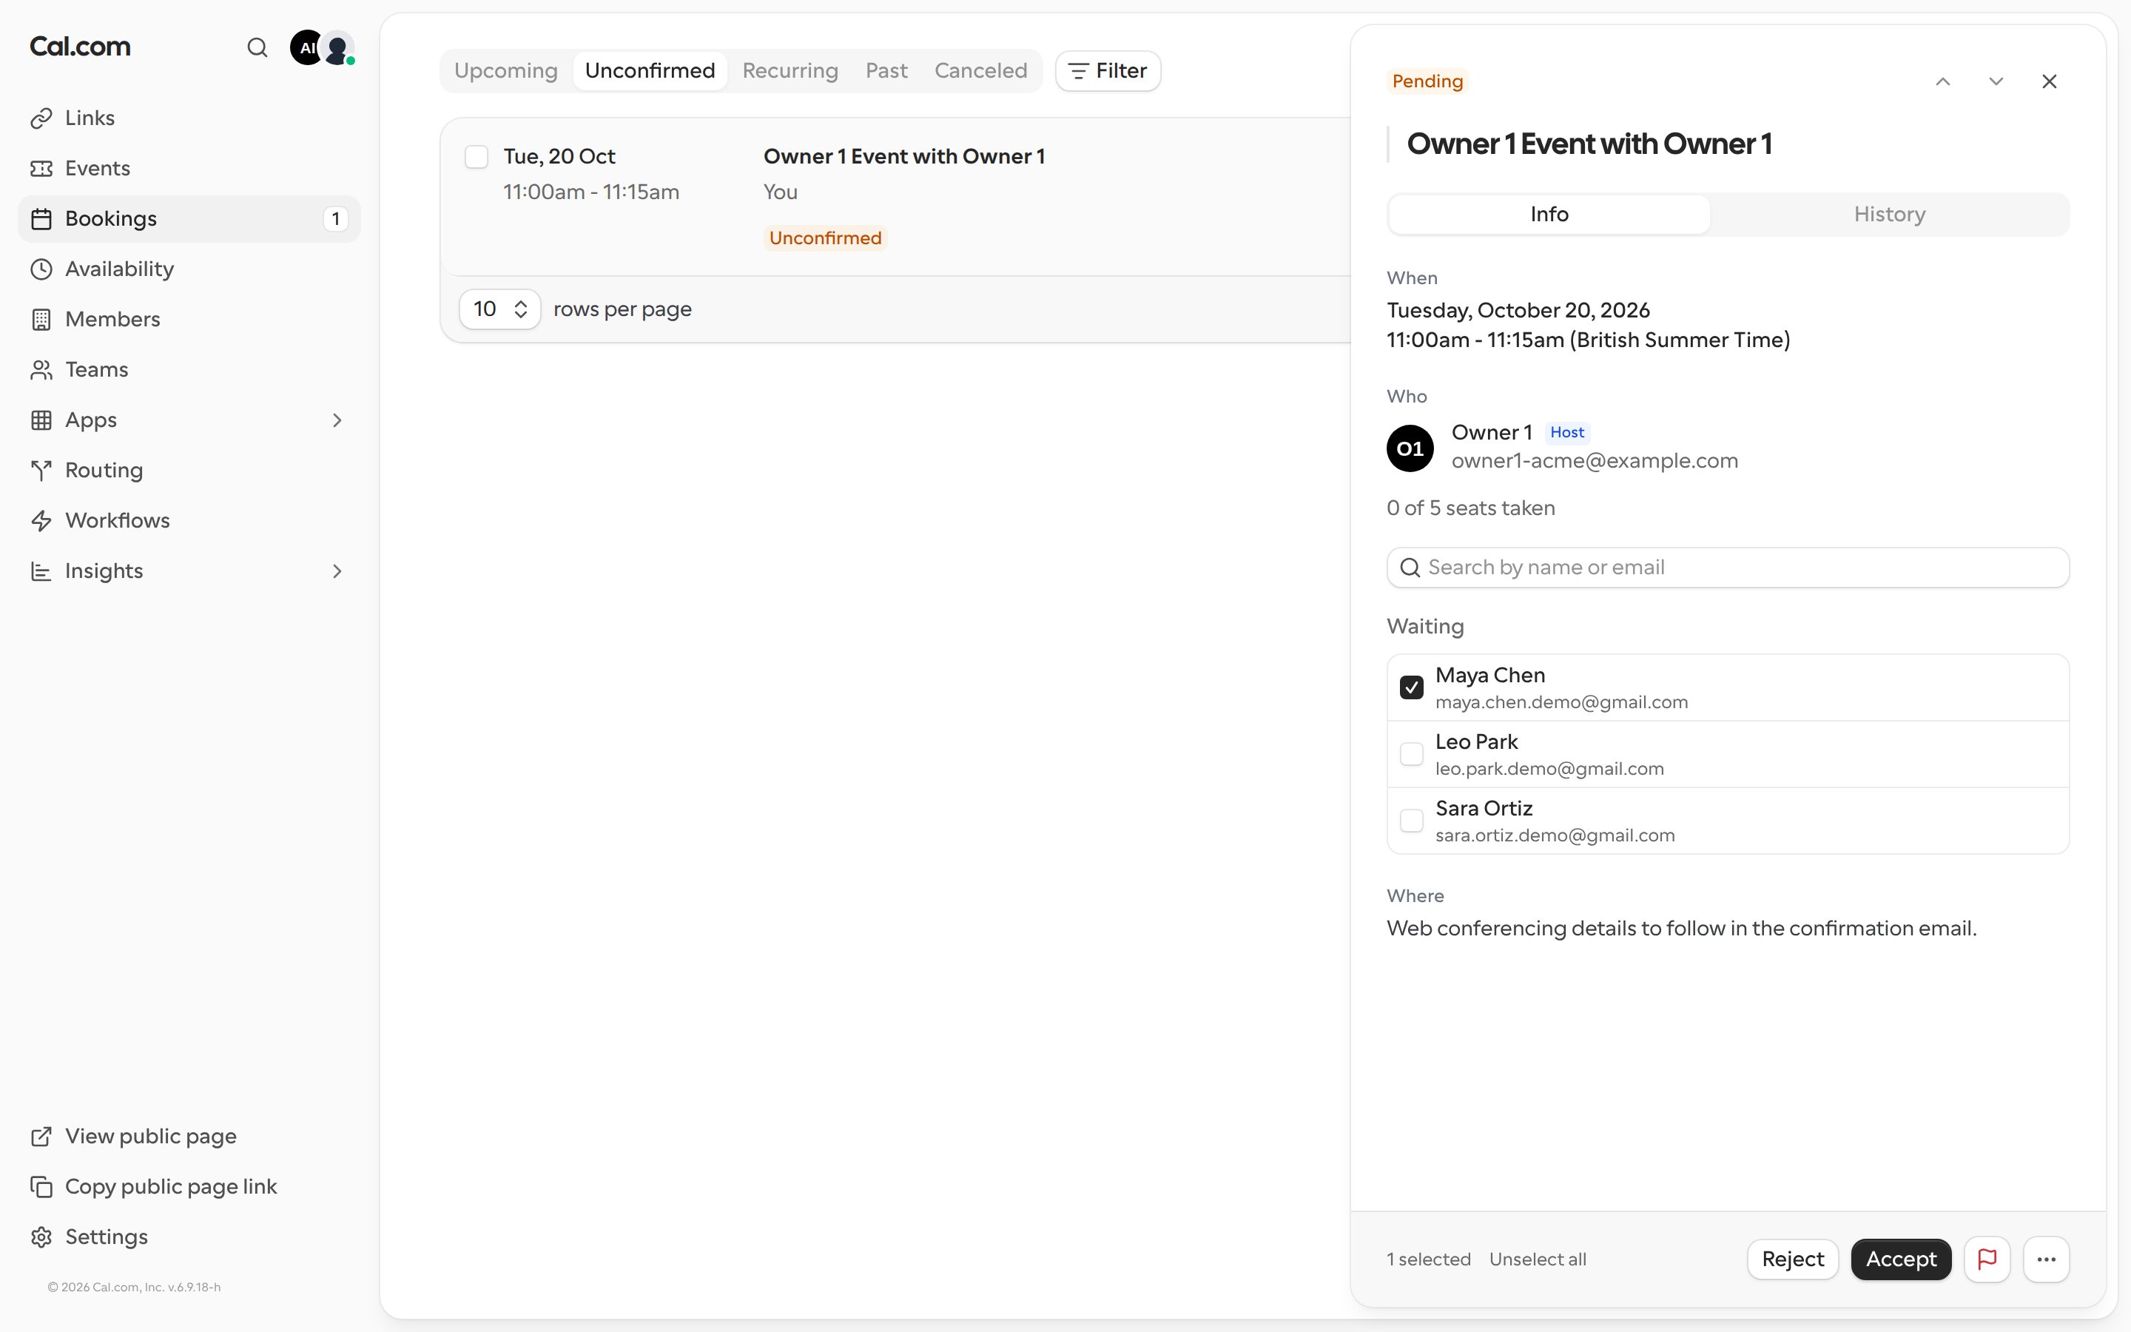Uncheck Maya Chen checkbox

(x=1412, y=687)
